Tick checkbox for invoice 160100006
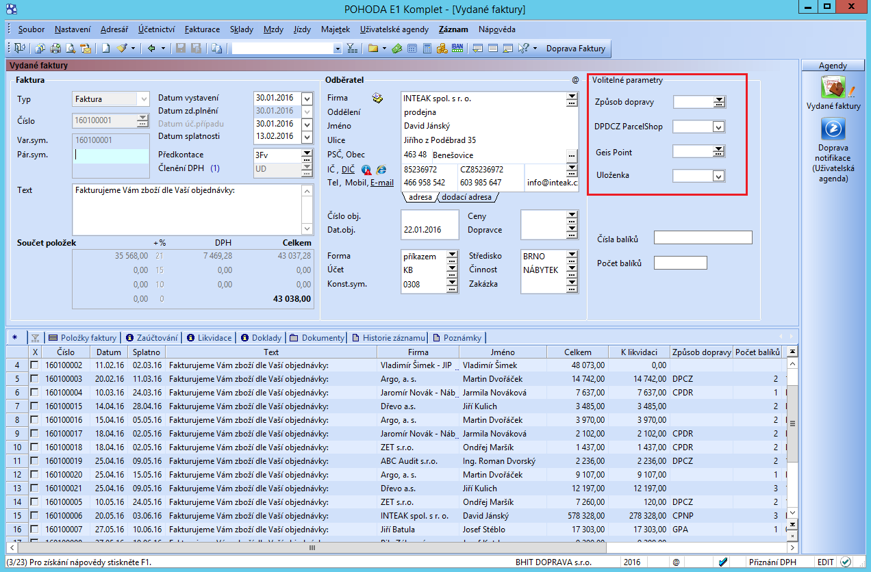Viewport: 871px width, 572px height. coord(34,516)
